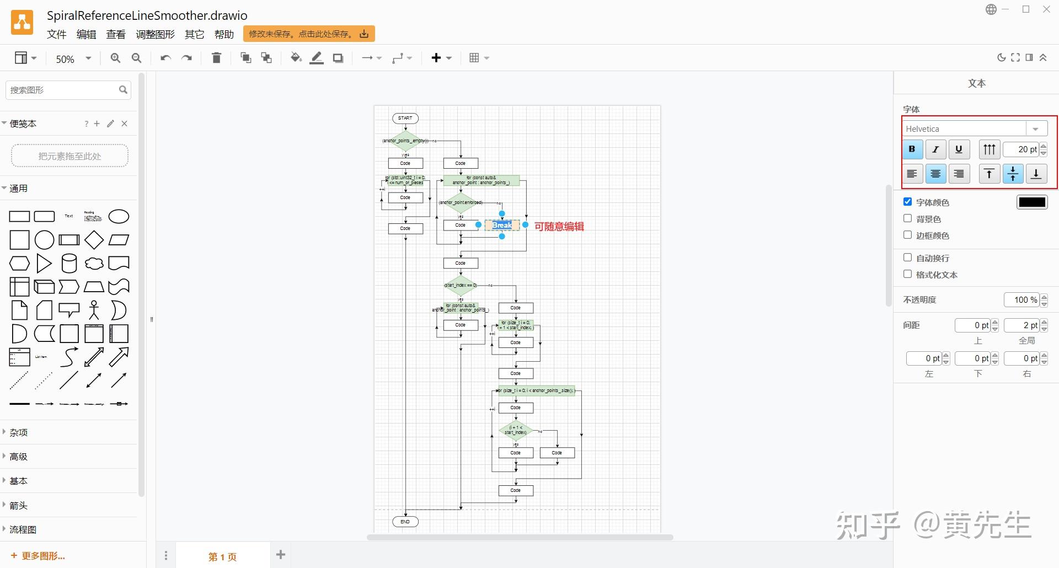Screen dimensions: 1059x568
Task: Enter fullscreen mode
Action: (x=1015, y=58)
